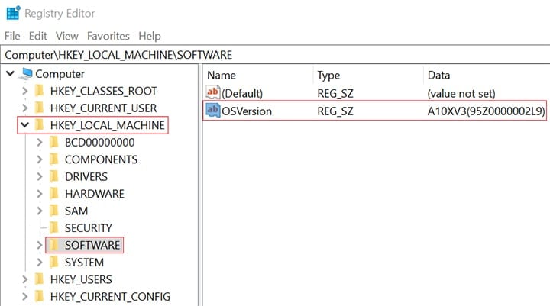The image size is (550, 306).
Task: Open the Help menu
Action: (150, 36)
